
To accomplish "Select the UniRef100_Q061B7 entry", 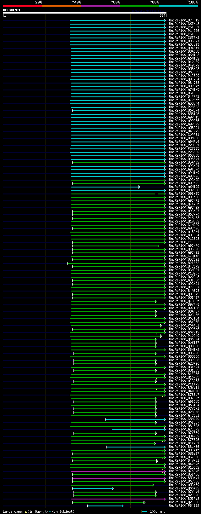I will [184, 343].
